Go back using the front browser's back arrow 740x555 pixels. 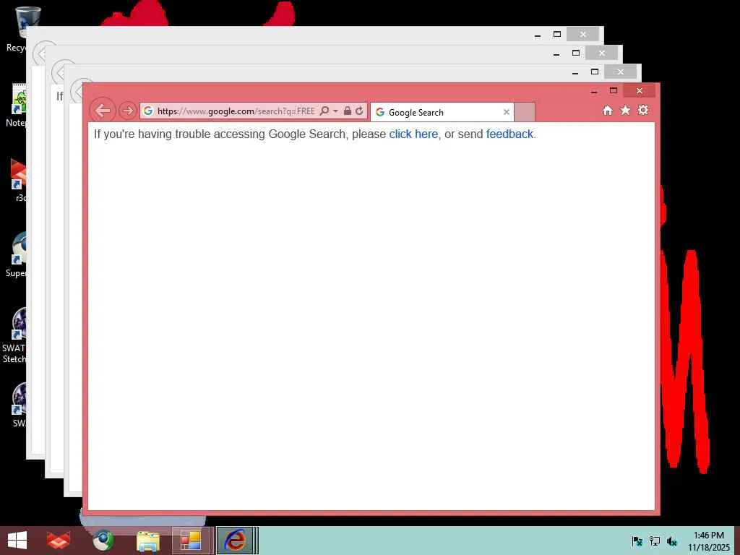coord(103,111)
